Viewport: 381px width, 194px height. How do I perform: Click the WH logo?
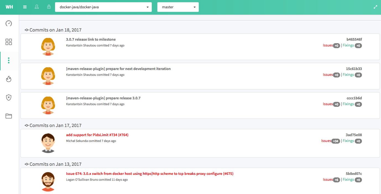[x=9, y=7]
